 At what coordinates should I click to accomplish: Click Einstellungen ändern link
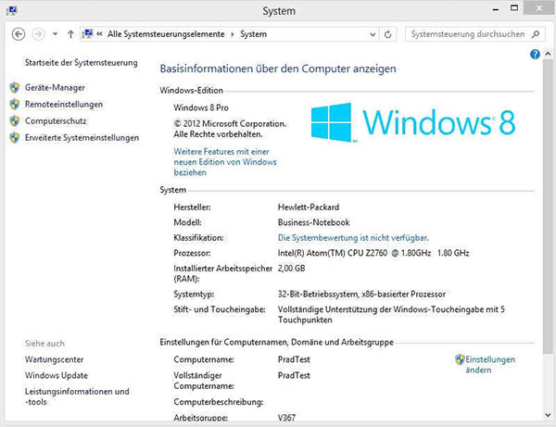[x=490, y=365]
